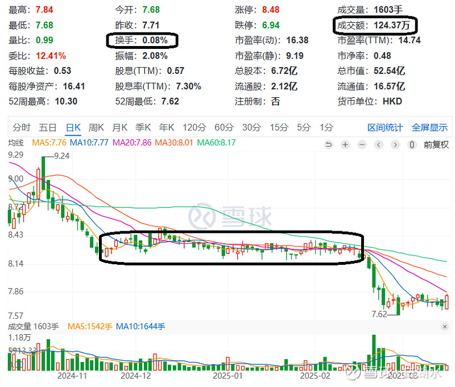Click the 货币单位 value HKD
This screenshot has width=455, height=387.
pyautogui.click(x=392, y=102)
